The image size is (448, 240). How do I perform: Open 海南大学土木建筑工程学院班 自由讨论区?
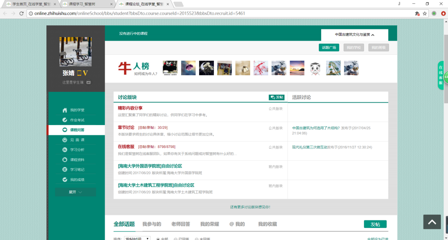coord(156,185)
